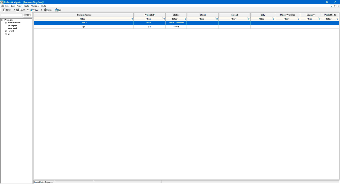Screen dimensions: 340x184
Task: Open the dropdown arrow next to New
Action: tap(14, 10)
